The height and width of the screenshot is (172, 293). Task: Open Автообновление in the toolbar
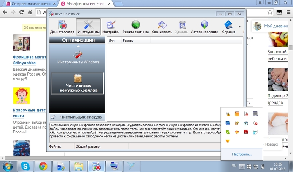(204, 27)
